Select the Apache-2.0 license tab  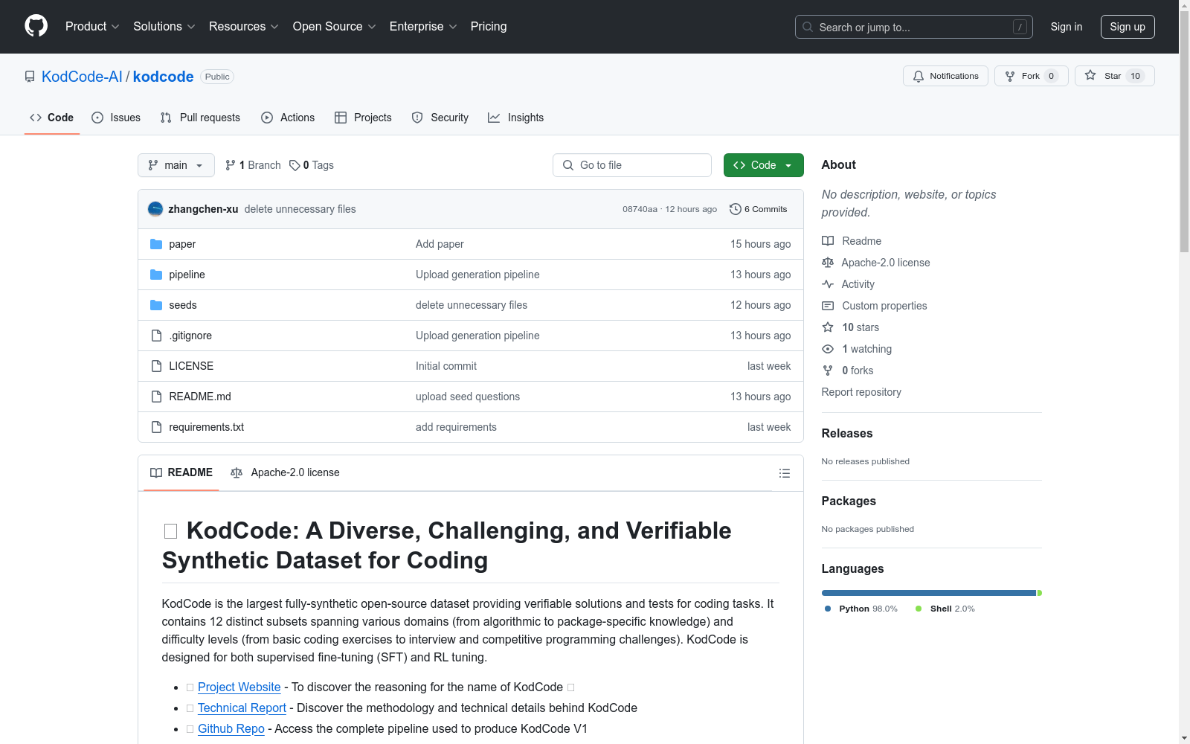285,472
